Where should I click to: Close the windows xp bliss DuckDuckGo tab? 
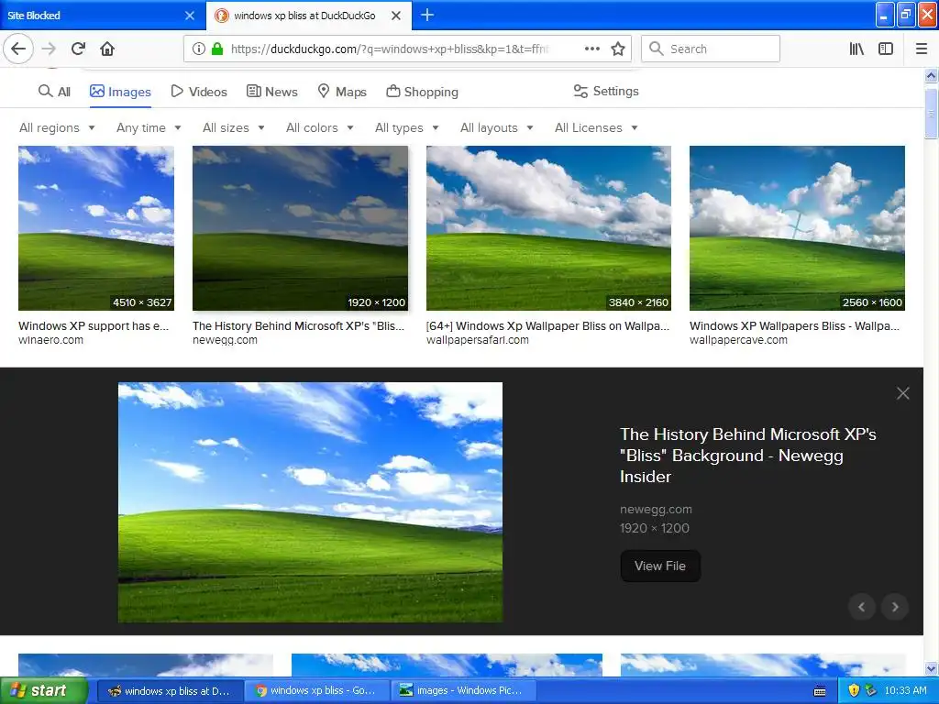point(396,16)
